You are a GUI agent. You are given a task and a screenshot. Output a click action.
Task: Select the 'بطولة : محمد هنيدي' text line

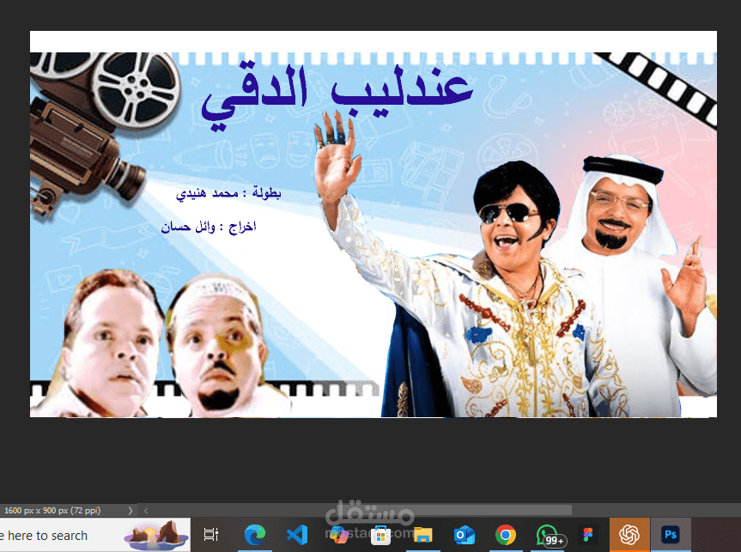[x=228, y=193]
